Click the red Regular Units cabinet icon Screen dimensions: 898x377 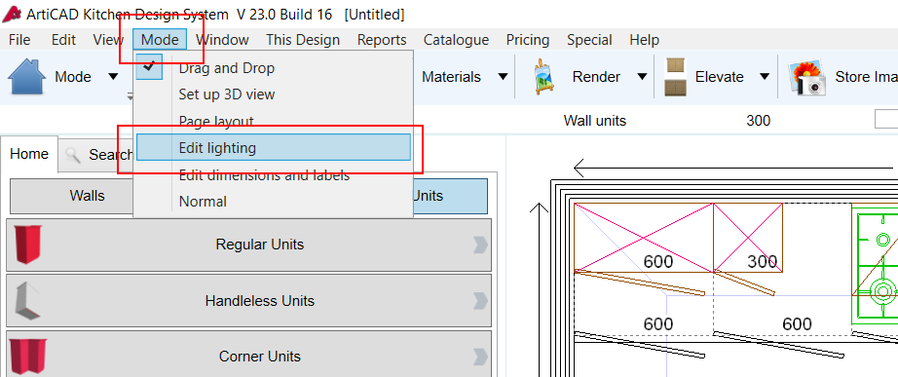point(27,245)
